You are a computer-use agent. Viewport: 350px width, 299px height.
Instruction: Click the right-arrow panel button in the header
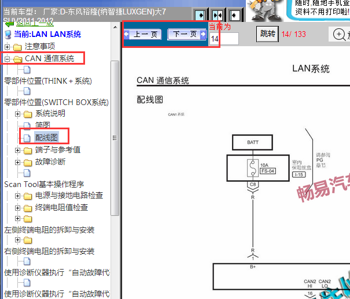coord(200,16)
